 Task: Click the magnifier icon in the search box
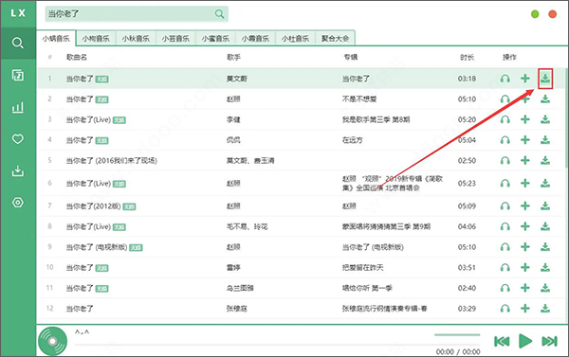pos(220,14)
